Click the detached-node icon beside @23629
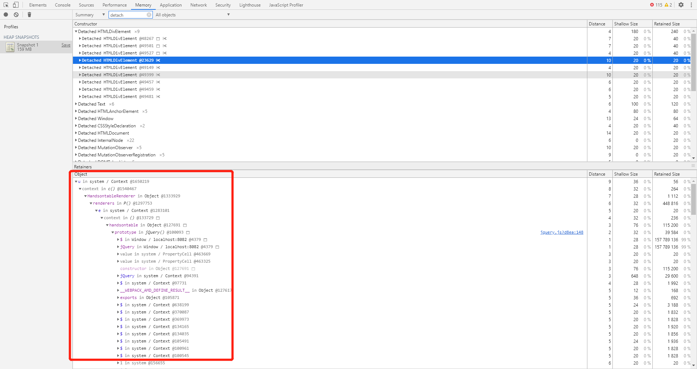Viewport: 697px width, 369px height. click(x=158, y=60)
